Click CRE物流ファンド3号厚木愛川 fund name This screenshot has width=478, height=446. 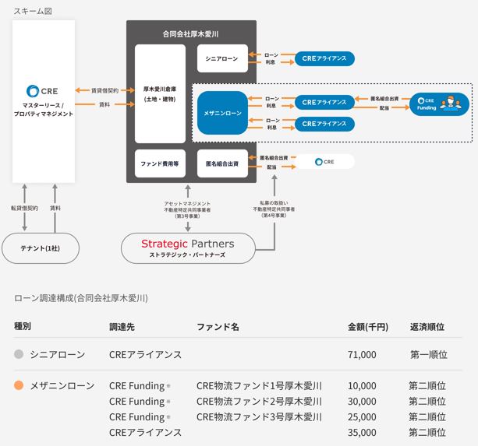pyautogui.click(x=259, y=416)
